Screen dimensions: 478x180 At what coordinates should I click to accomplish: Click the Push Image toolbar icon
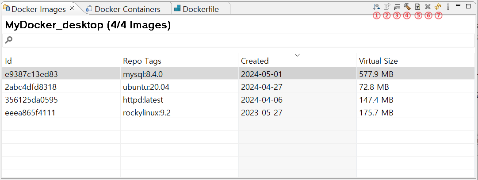[x=386, y=7]
